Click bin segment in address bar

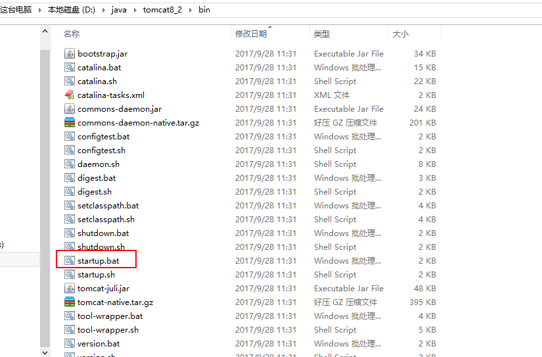(x=204, y=10)
